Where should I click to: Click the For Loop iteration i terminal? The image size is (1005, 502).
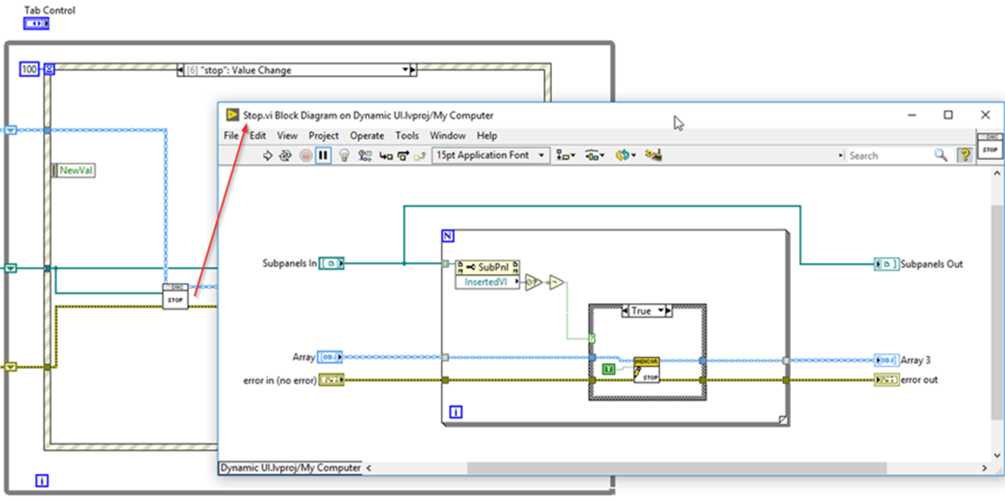(x=456, y=412)
